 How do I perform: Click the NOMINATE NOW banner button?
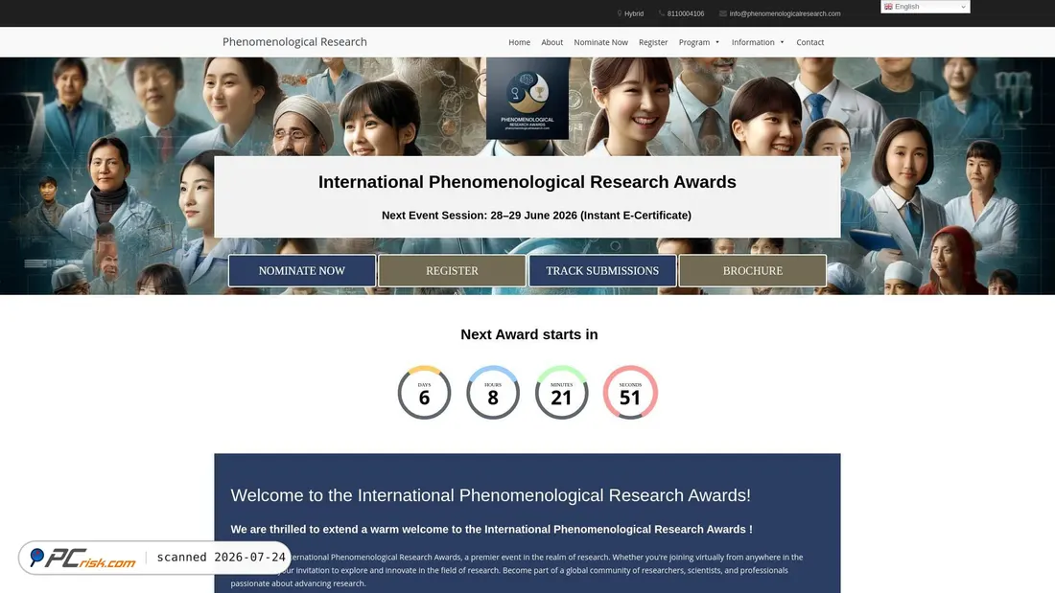[x=301, y=271]
